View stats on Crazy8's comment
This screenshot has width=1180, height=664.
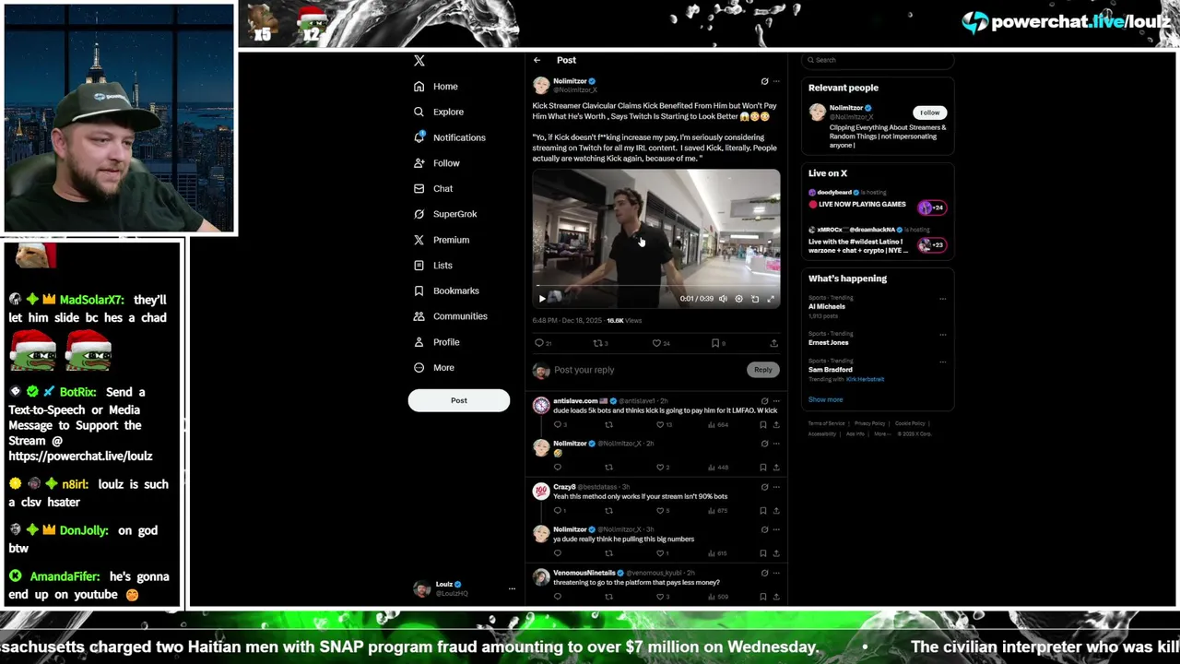[x=718, y=511]
